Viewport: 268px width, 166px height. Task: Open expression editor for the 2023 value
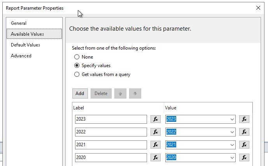244,119
